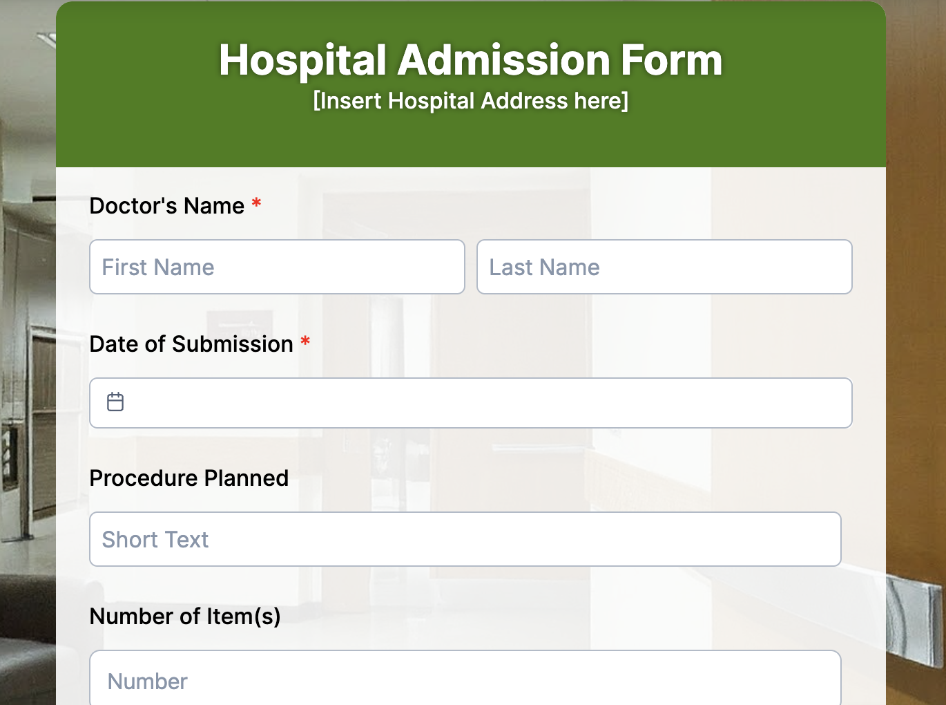Viewport: 946px width, 705px height.
Task: Click the Procedure Planned label
Action: point(189,478)
